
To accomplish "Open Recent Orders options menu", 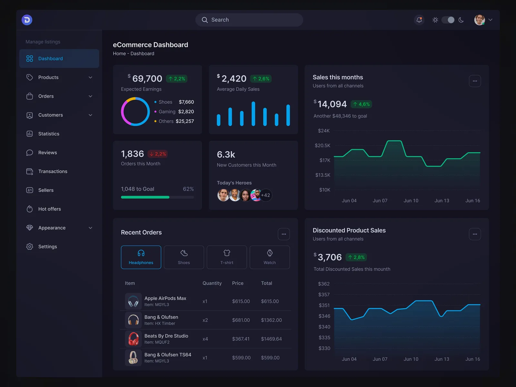I will point(284,234).
